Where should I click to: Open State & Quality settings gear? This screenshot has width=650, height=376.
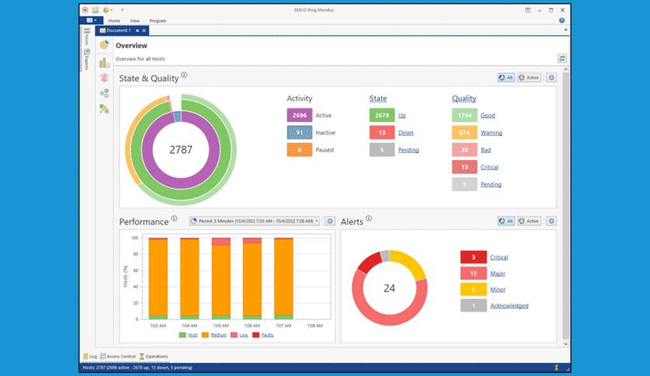(551, 78)
